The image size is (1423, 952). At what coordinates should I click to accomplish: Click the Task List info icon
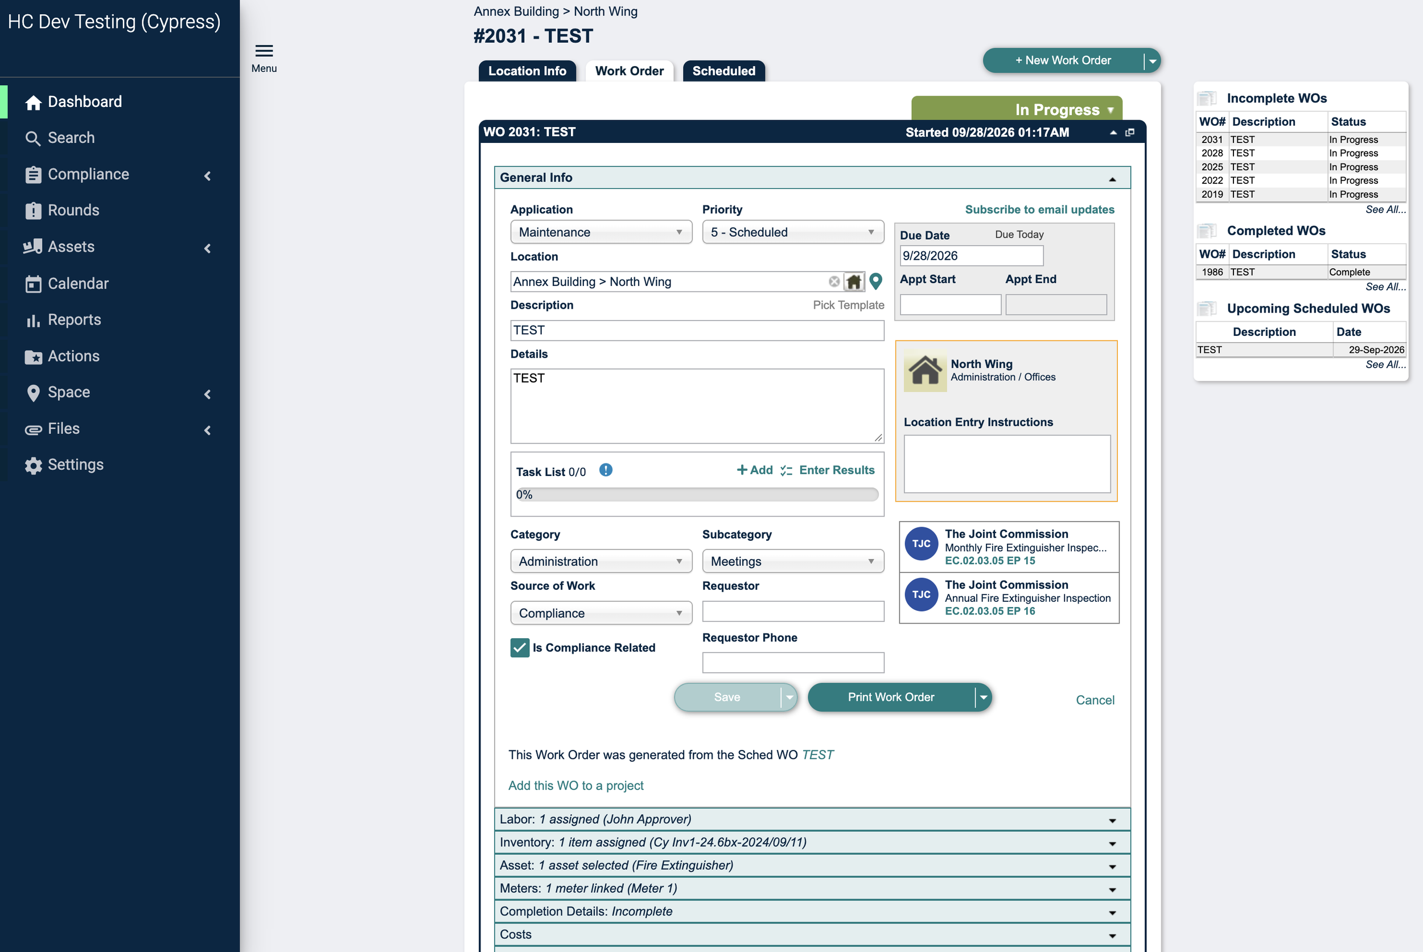(x=606, y=470)
